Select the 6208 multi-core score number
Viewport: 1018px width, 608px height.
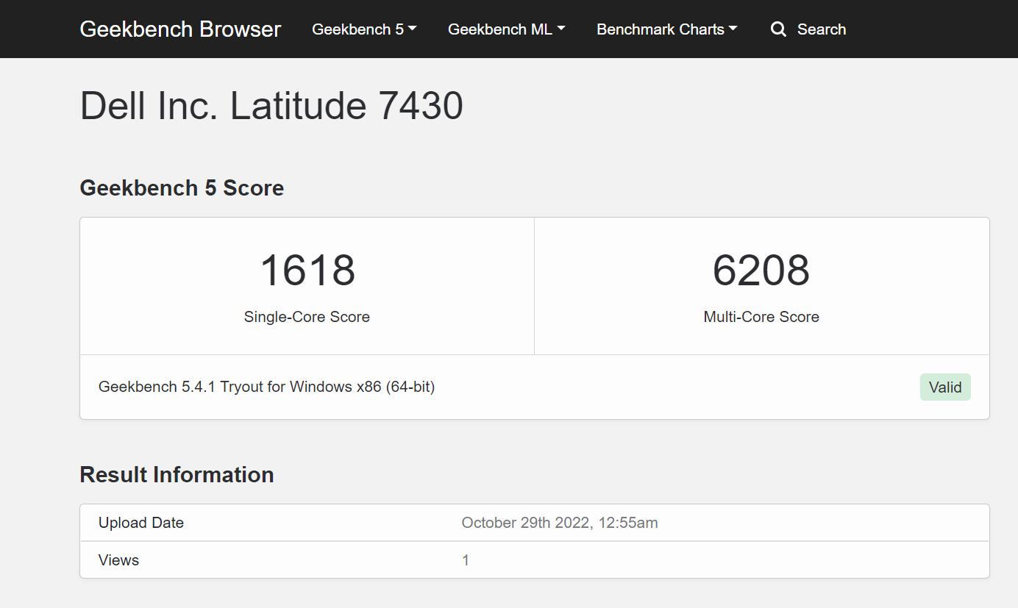pyautogui.click(x=761, y=271)
